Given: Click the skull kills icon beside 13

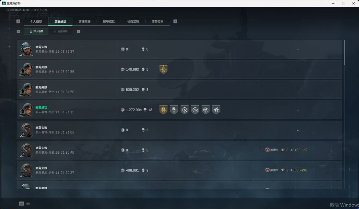Looking at the screenshot, I should click(145, 110).
